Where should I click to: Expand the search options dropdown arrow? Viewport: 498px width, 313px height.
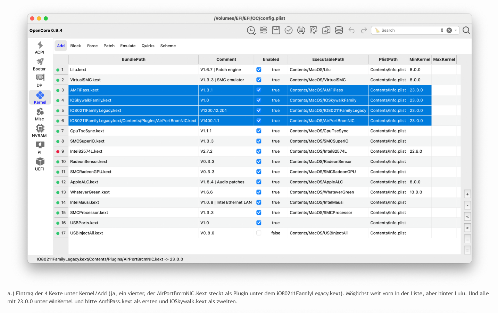coord(456,30)
